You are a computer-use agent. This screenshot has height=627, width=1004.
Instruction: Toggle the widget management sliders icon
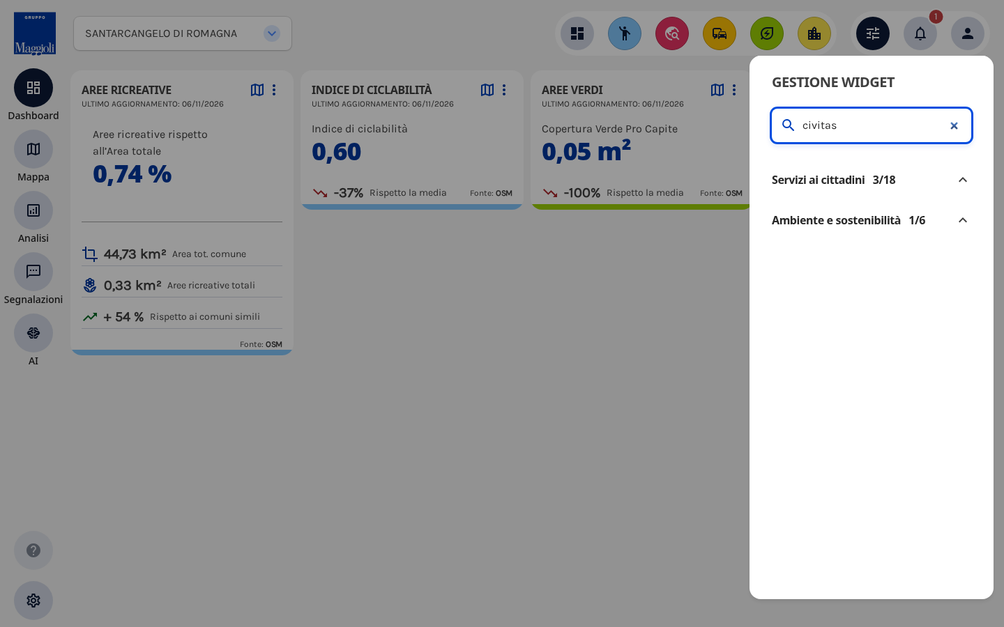tap(873, 33)
